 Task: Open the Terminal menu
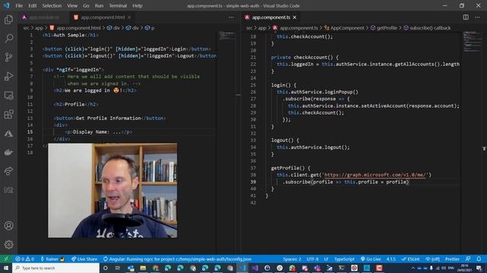pos(118,5)
